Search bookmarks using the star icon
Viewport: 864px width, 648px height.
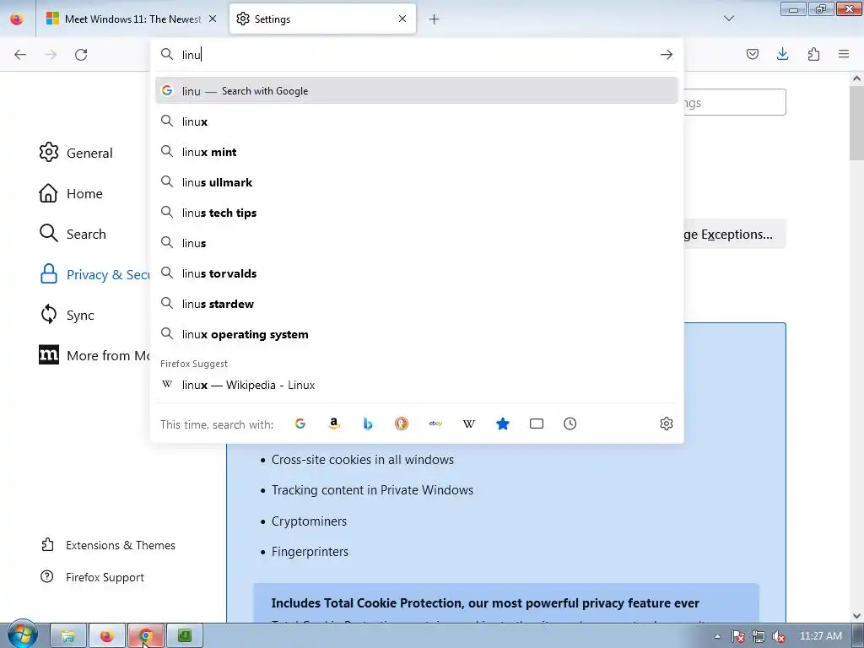click(503, 424)
